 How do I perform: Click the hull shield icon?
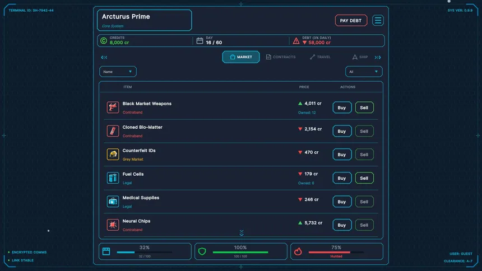pos(202,251)
